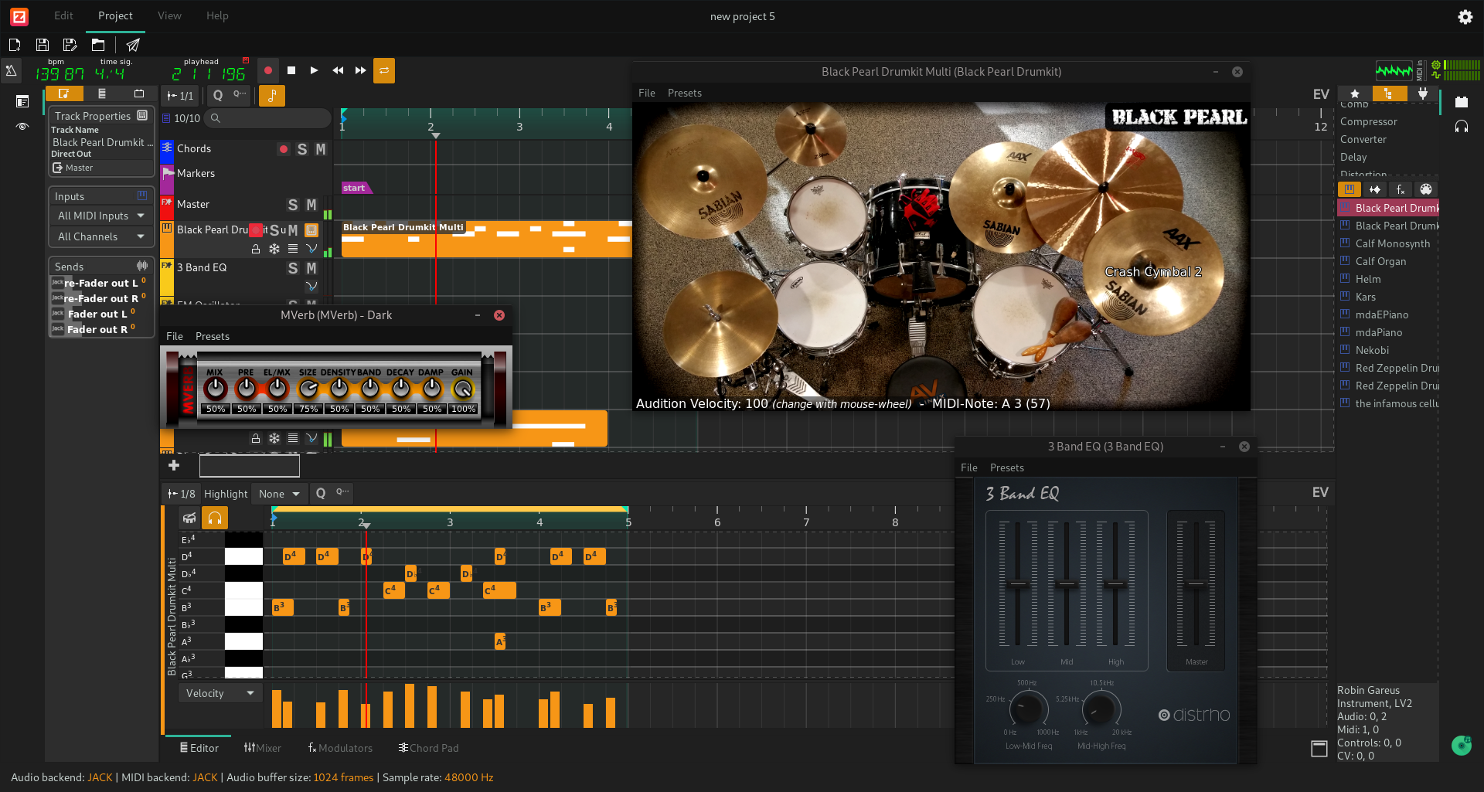Toggle the loop button
This screenshot has width=1484, height=792.
pyautogui.click(x=383, y=70)
